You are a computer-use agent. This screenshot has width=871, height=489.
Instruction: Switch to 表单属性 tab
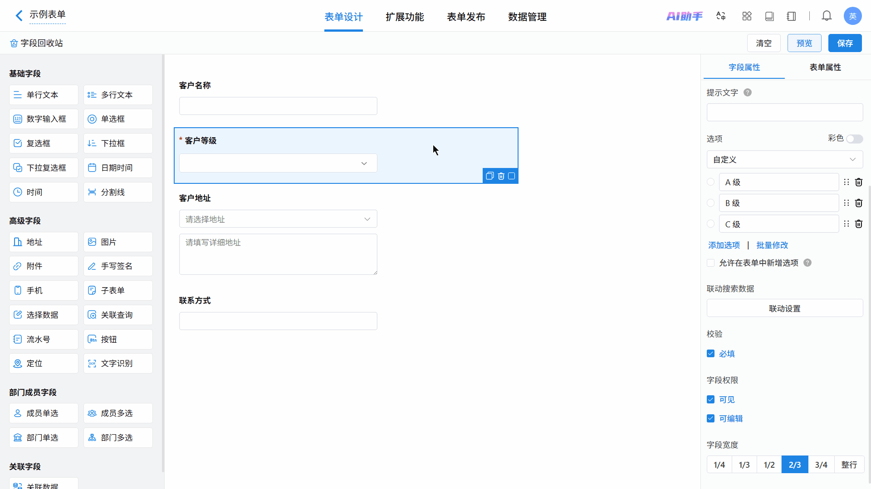(x=825, y=67)
